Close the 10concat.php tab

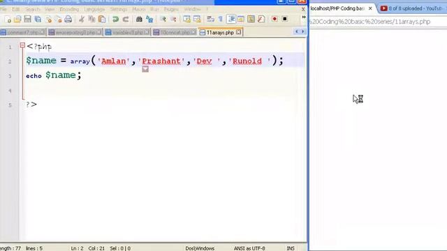tap(193, 32)
